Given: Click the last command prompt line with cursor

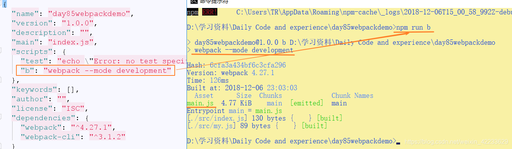Looking at the screenshot, I should (x=293, y=141).
